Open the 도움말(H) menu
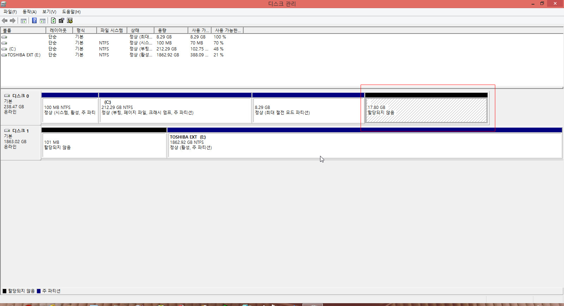Viewport: 564px width, 306px height. point(71,12)
